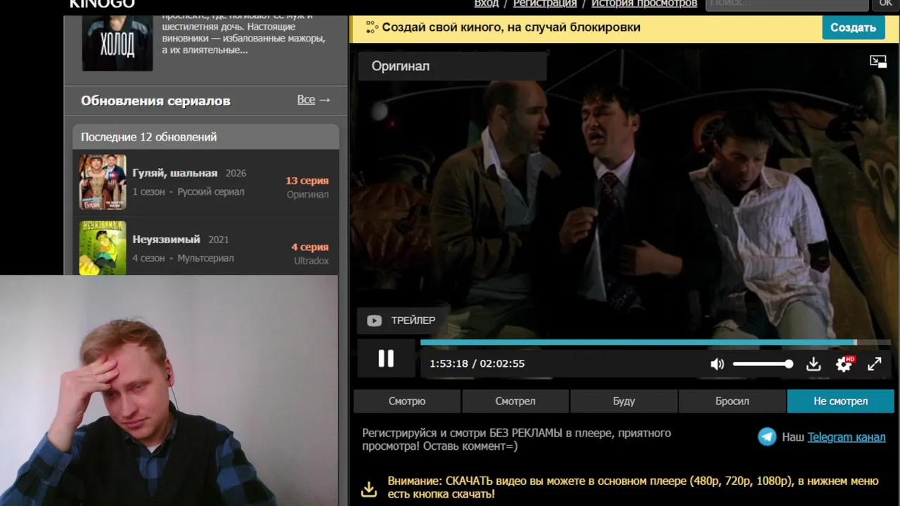Click the Неуязвимый poster thumbnail
The image size is (900, 506).
(103, 248)
